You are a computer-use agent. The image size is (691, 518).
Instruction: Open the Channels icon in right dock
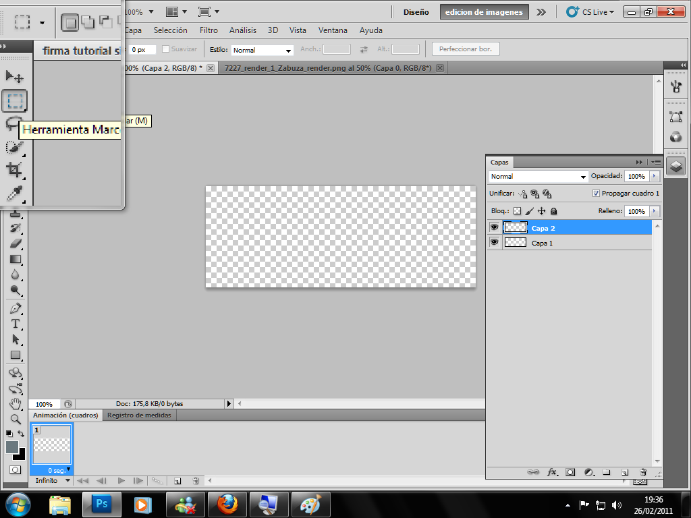(x=676, y=137)
